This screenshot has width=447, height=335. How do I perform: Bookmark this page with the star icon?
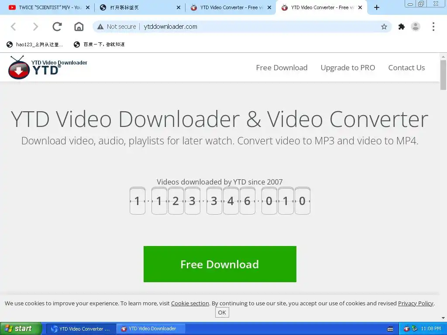tap(384, 27)
